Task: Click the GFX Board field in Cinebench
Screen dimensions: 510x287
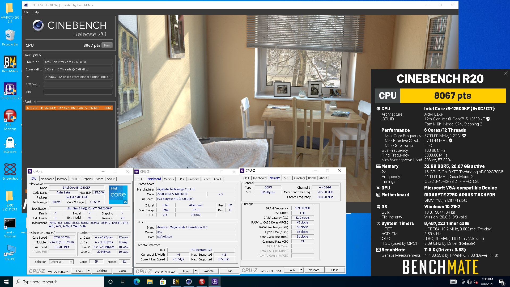Action: pyautogui.click(x=78, y=84)
